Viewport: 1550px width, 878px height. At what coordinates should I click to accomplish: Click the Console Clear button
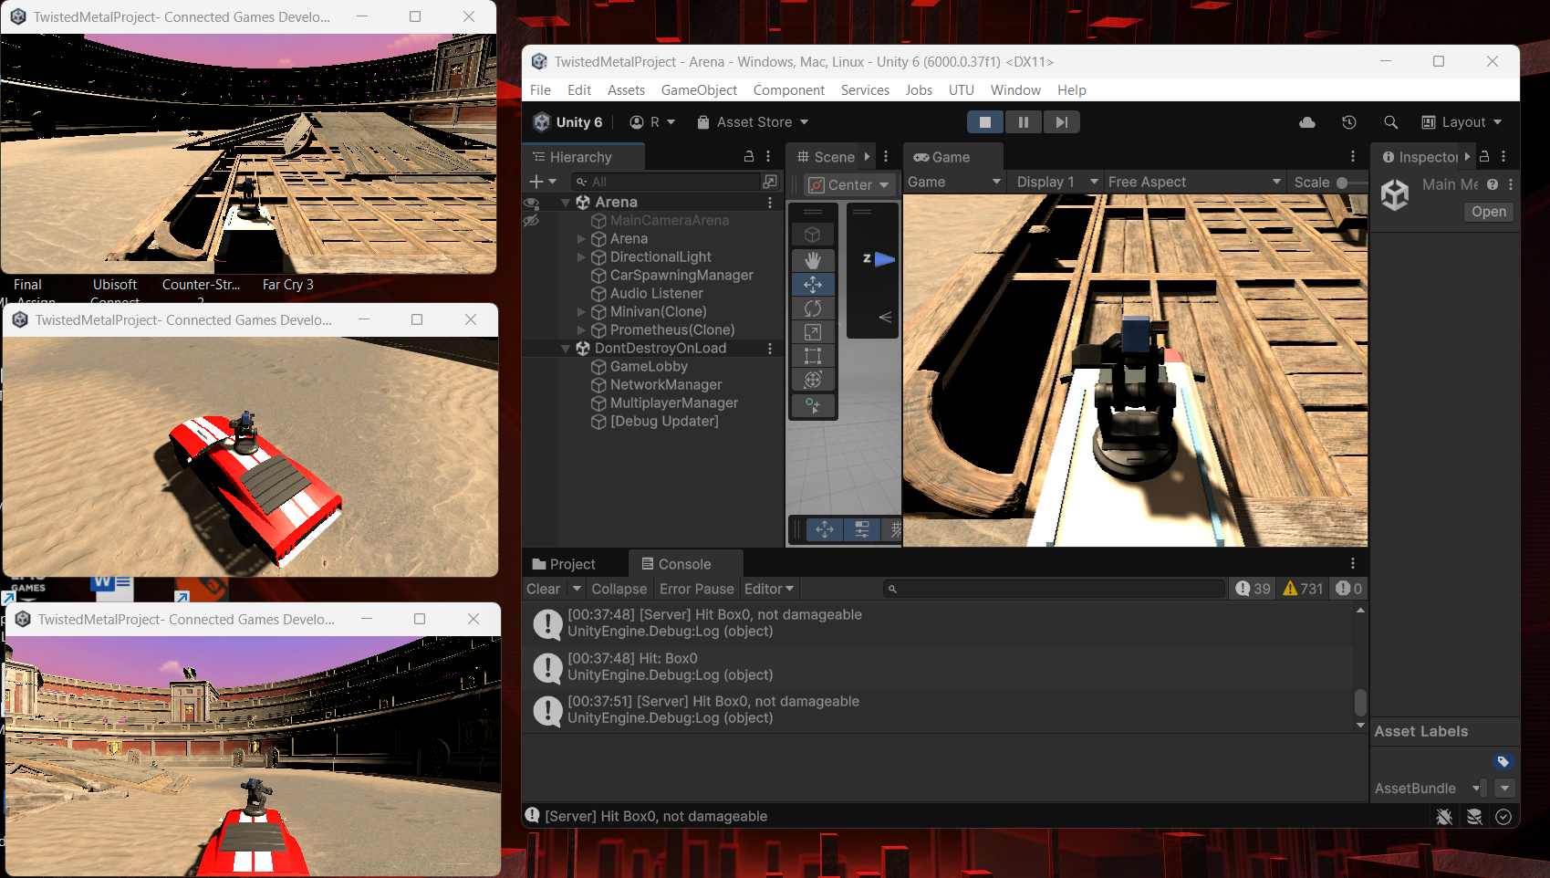coord(544,590)
